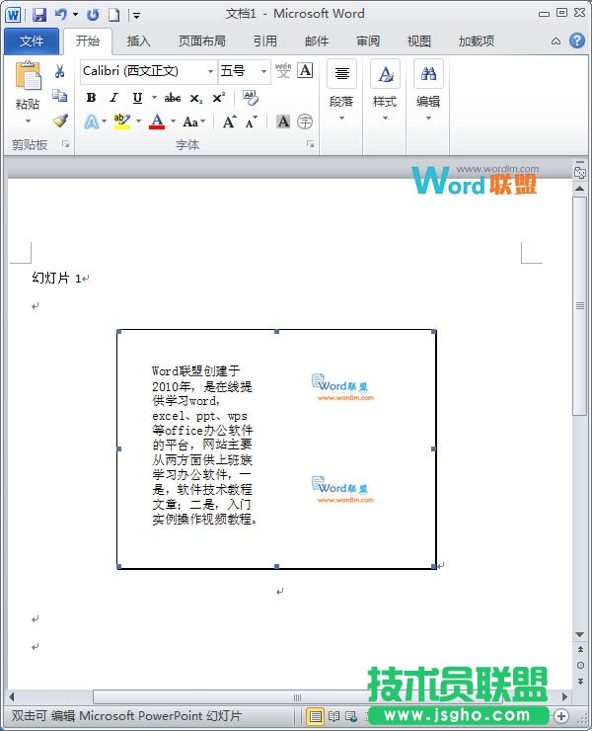Open the Paste options dropdown under 粘贴

(28, 121)
